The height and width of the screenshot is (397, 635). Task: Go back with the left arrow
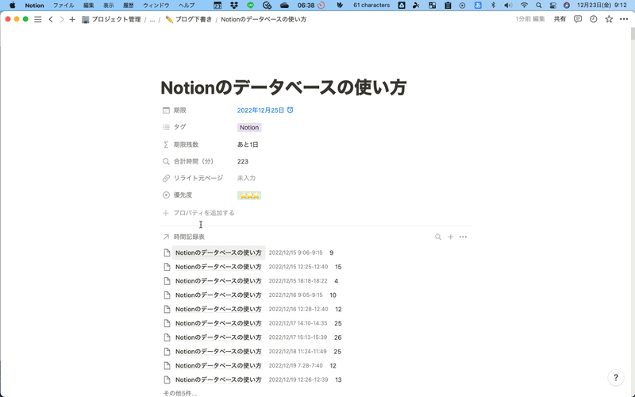(51, 19)
